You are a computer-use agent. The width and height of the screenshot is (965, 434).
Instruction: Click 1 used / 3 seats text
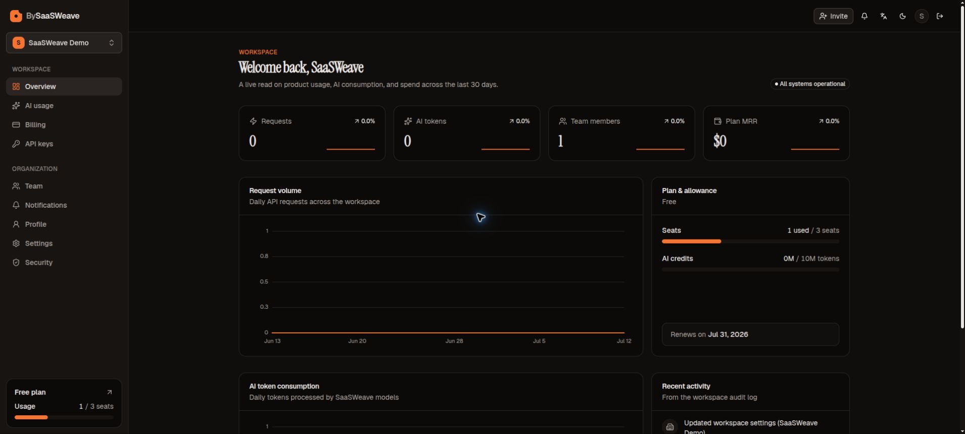[x=813, y=230]
